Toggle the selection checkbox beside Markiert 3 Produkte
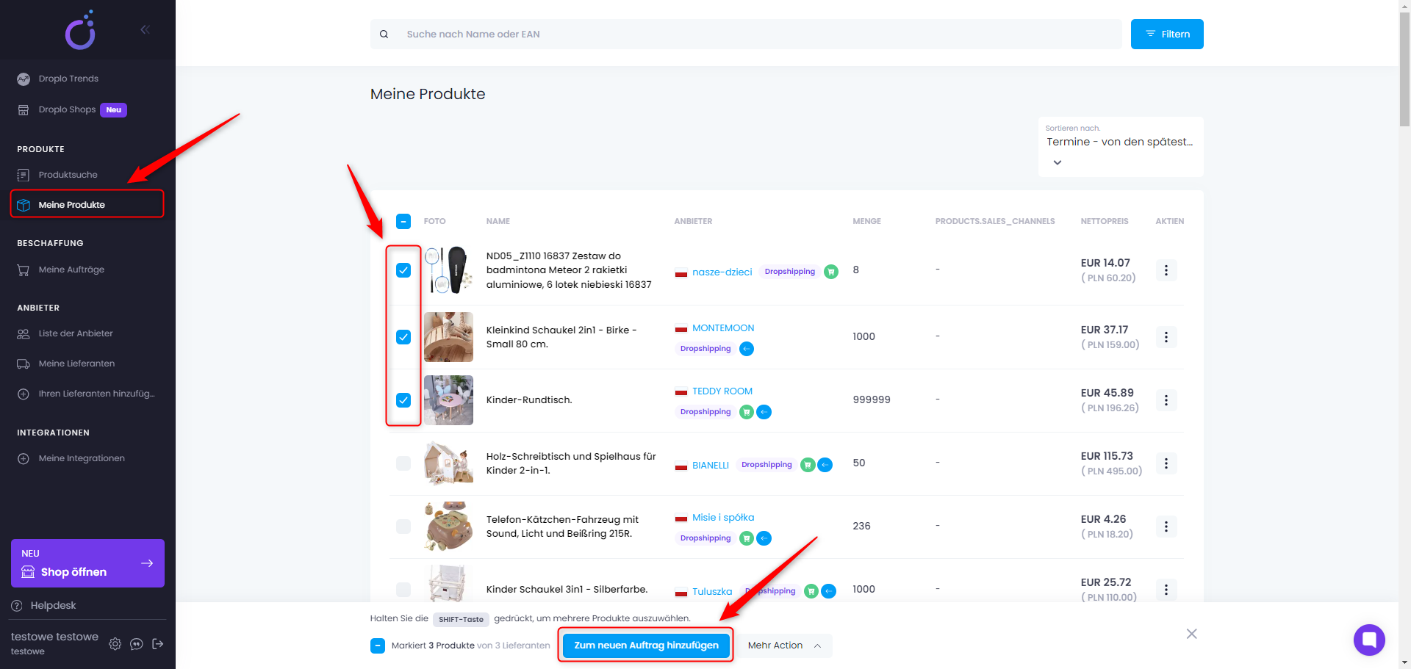 point(378,646)
